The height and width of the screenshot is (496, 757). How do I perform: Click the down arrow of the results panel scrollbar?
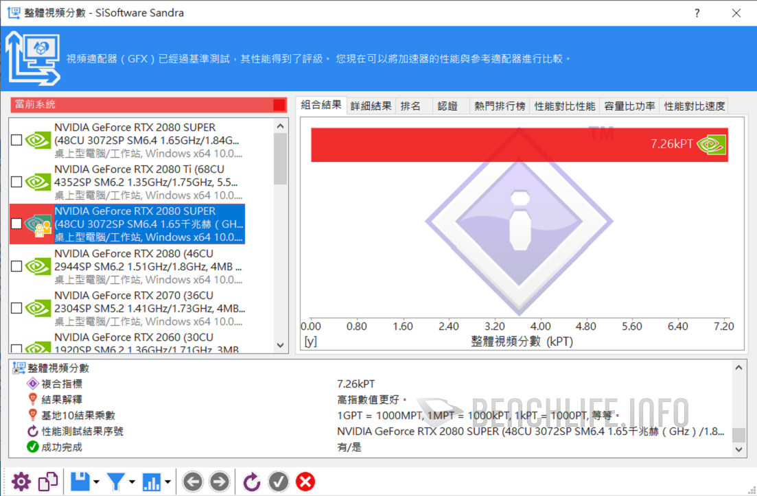tap(738, 449)
